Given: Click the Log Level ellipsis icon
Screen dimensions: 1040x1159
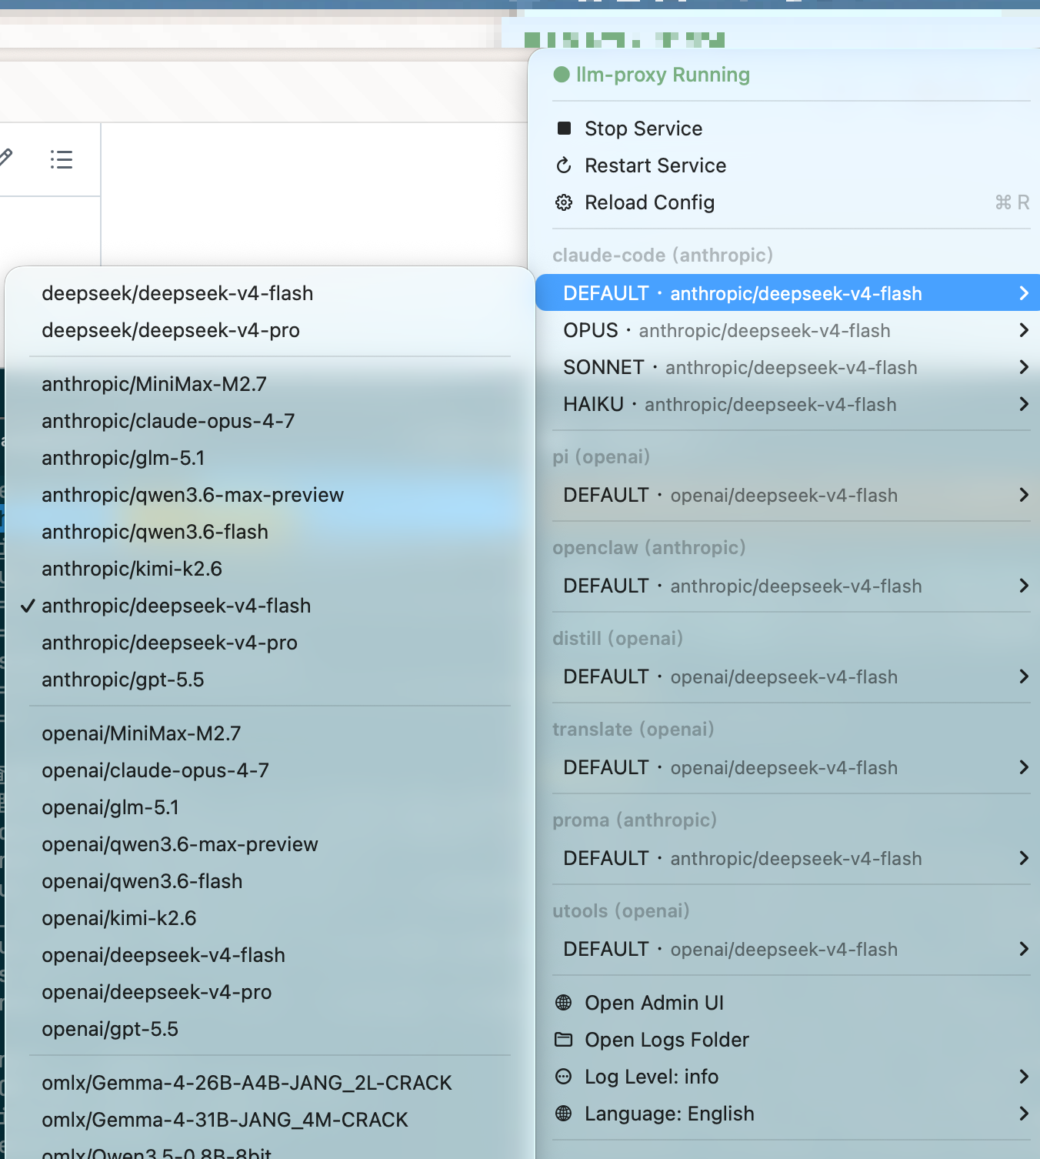Looking at the screenshot, I should 564,1077.
